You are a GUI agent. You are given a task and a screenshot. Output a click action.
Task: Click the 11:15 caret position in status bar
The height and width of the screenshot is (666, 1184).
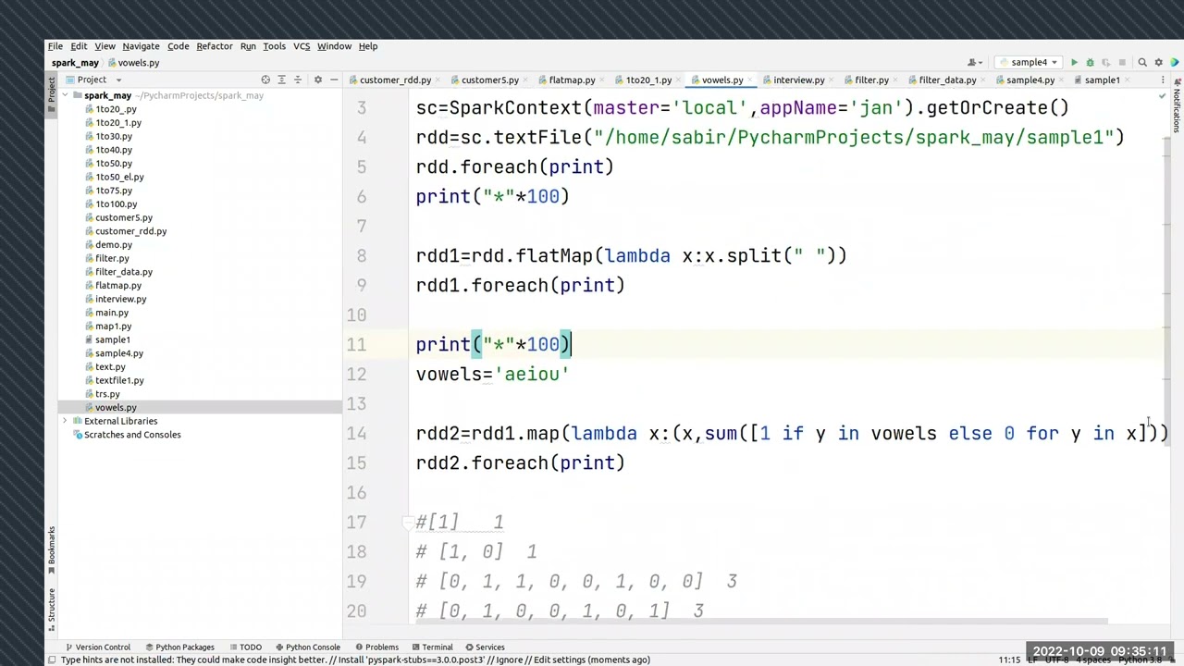(1009, 660)
